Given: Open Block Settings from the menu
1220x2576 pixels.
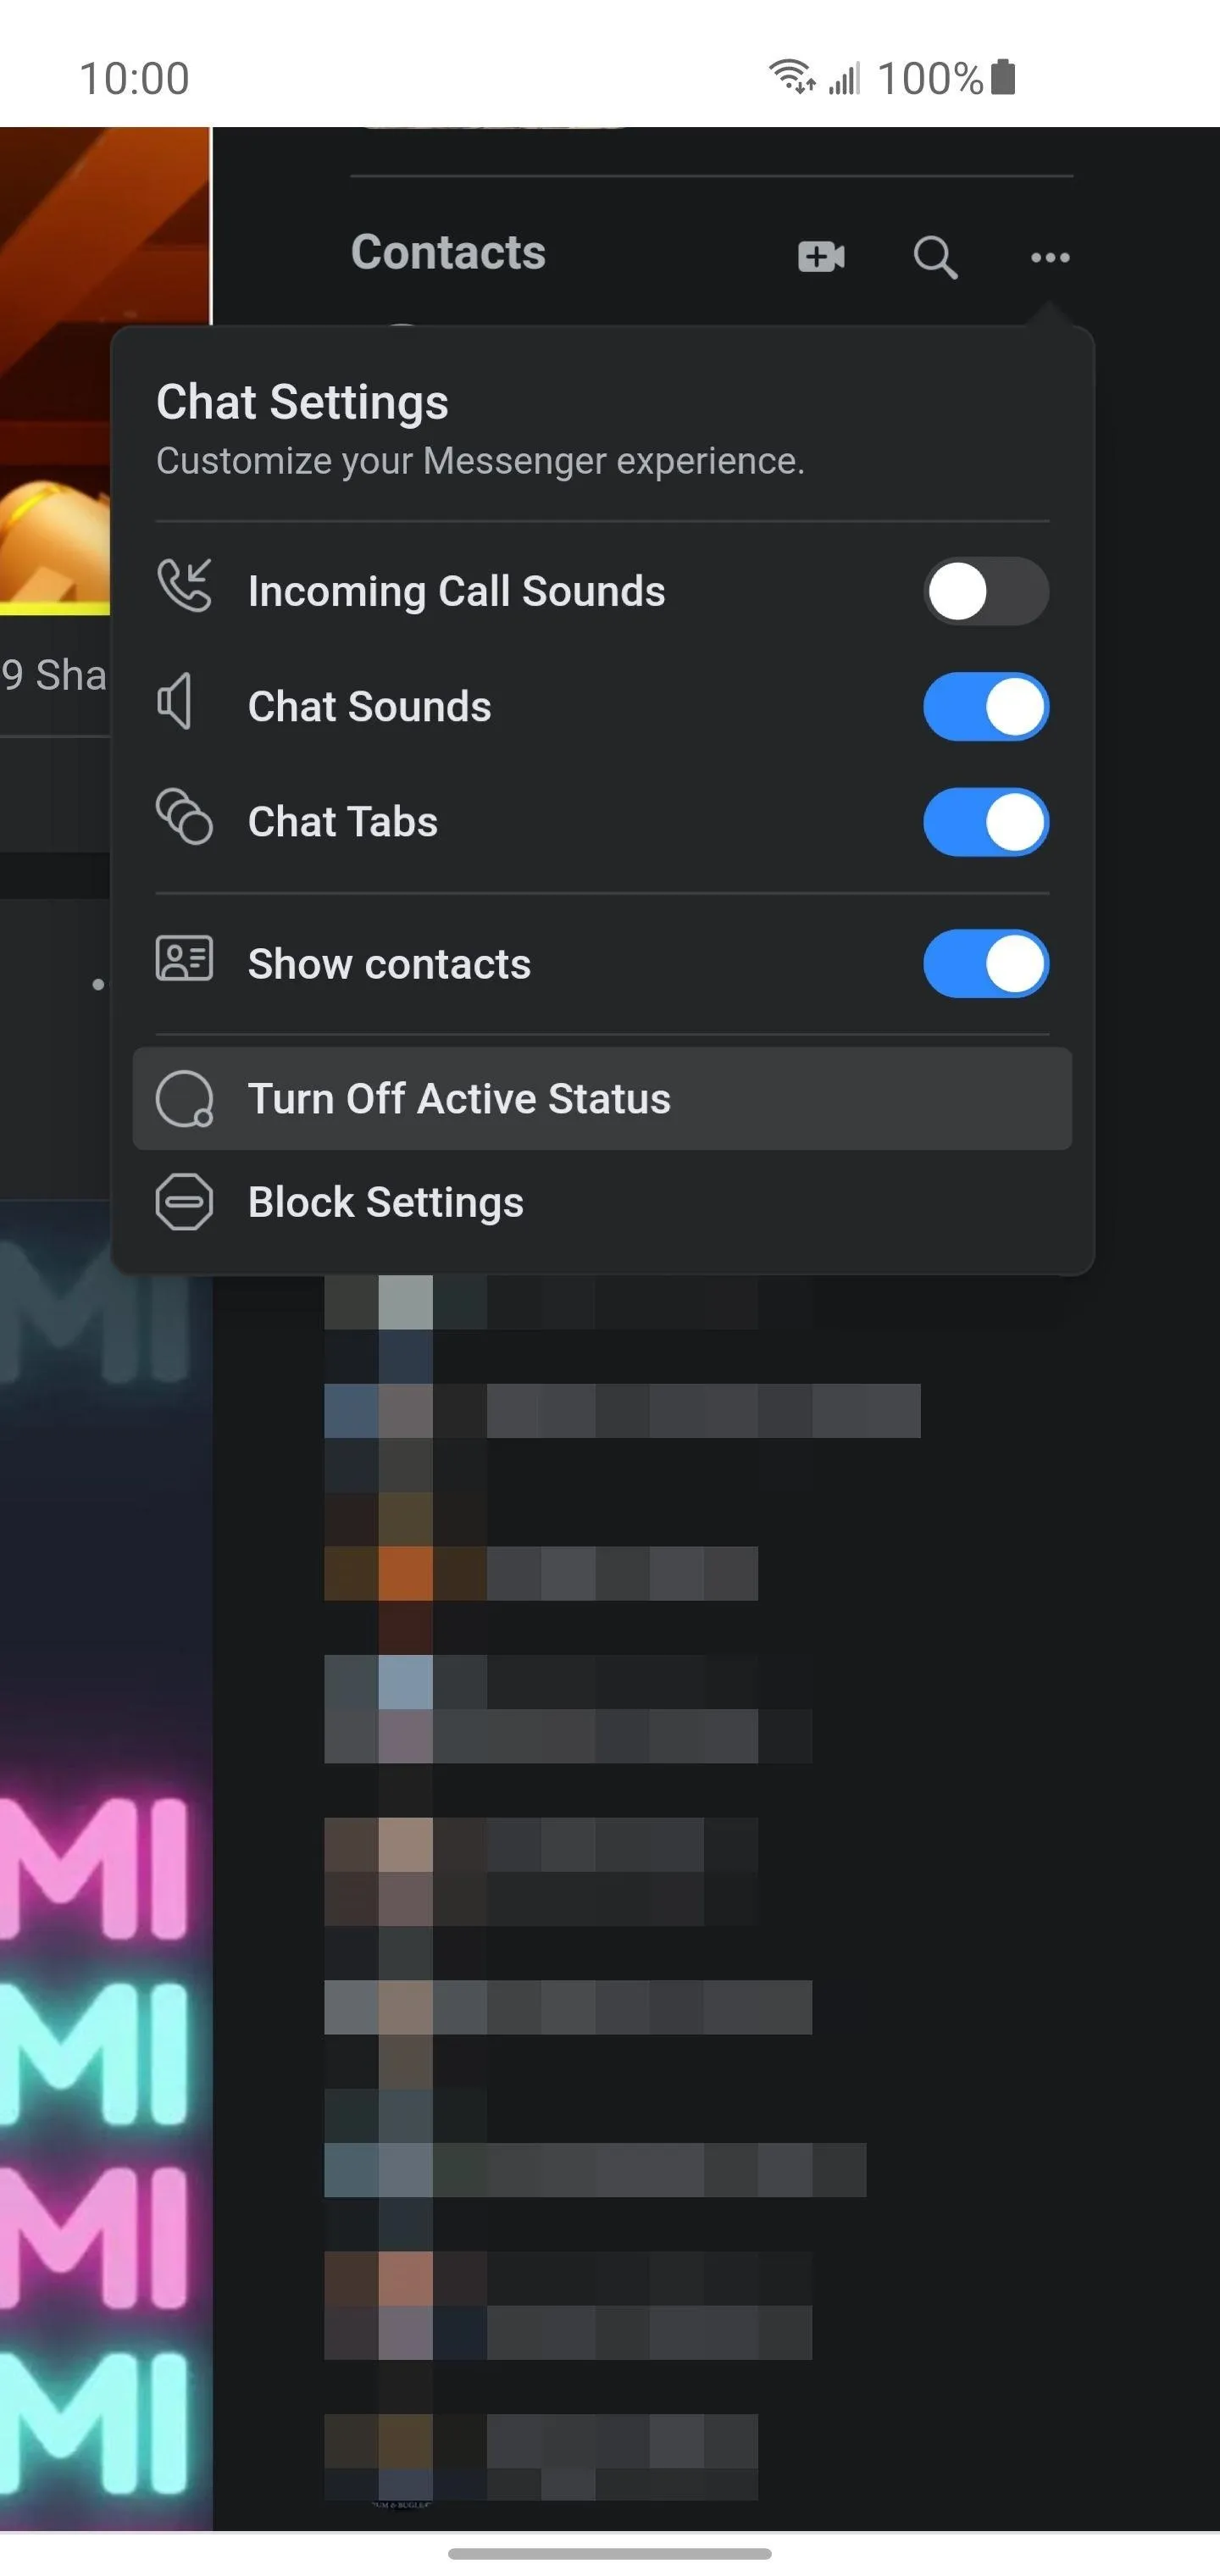Looking at the screenshot, I should pyautogui.click(x=602, y=1202).
